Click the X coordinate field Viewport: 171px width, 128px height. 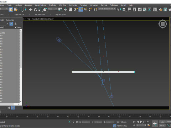coord(86,122)
